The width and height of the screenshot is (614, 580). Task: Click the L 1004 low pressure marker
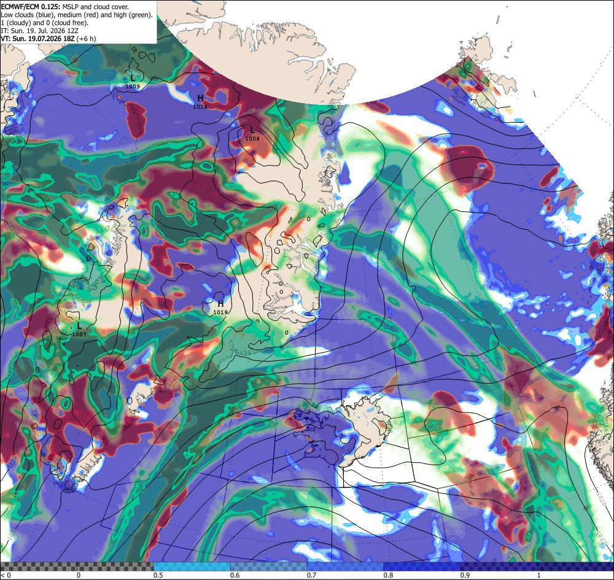(252, 134)
